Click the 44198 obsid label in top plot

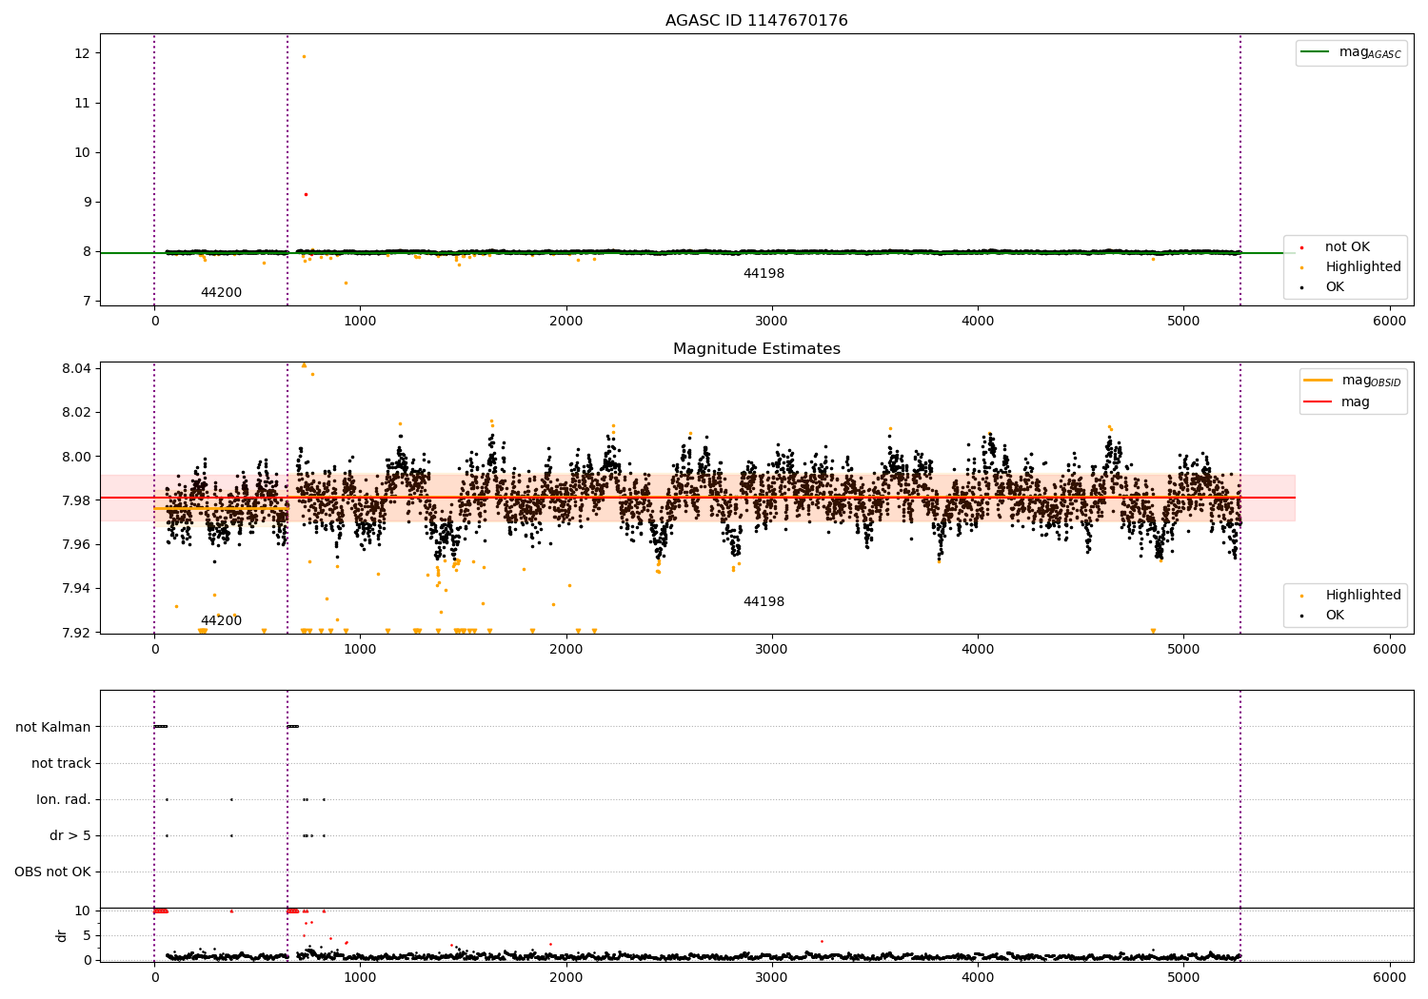tap(764, 274)
